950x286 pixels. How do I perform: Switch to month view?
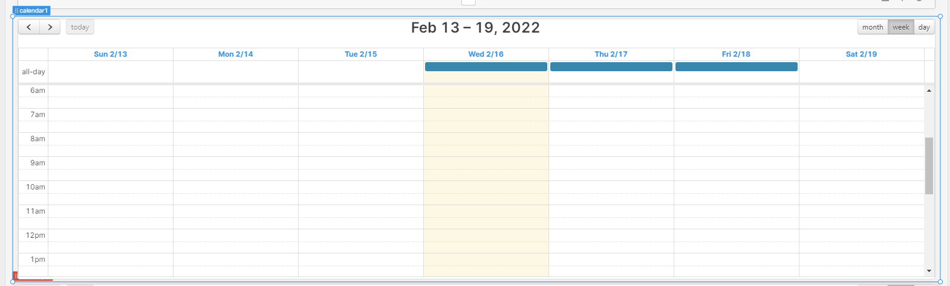tap(873, 27)
